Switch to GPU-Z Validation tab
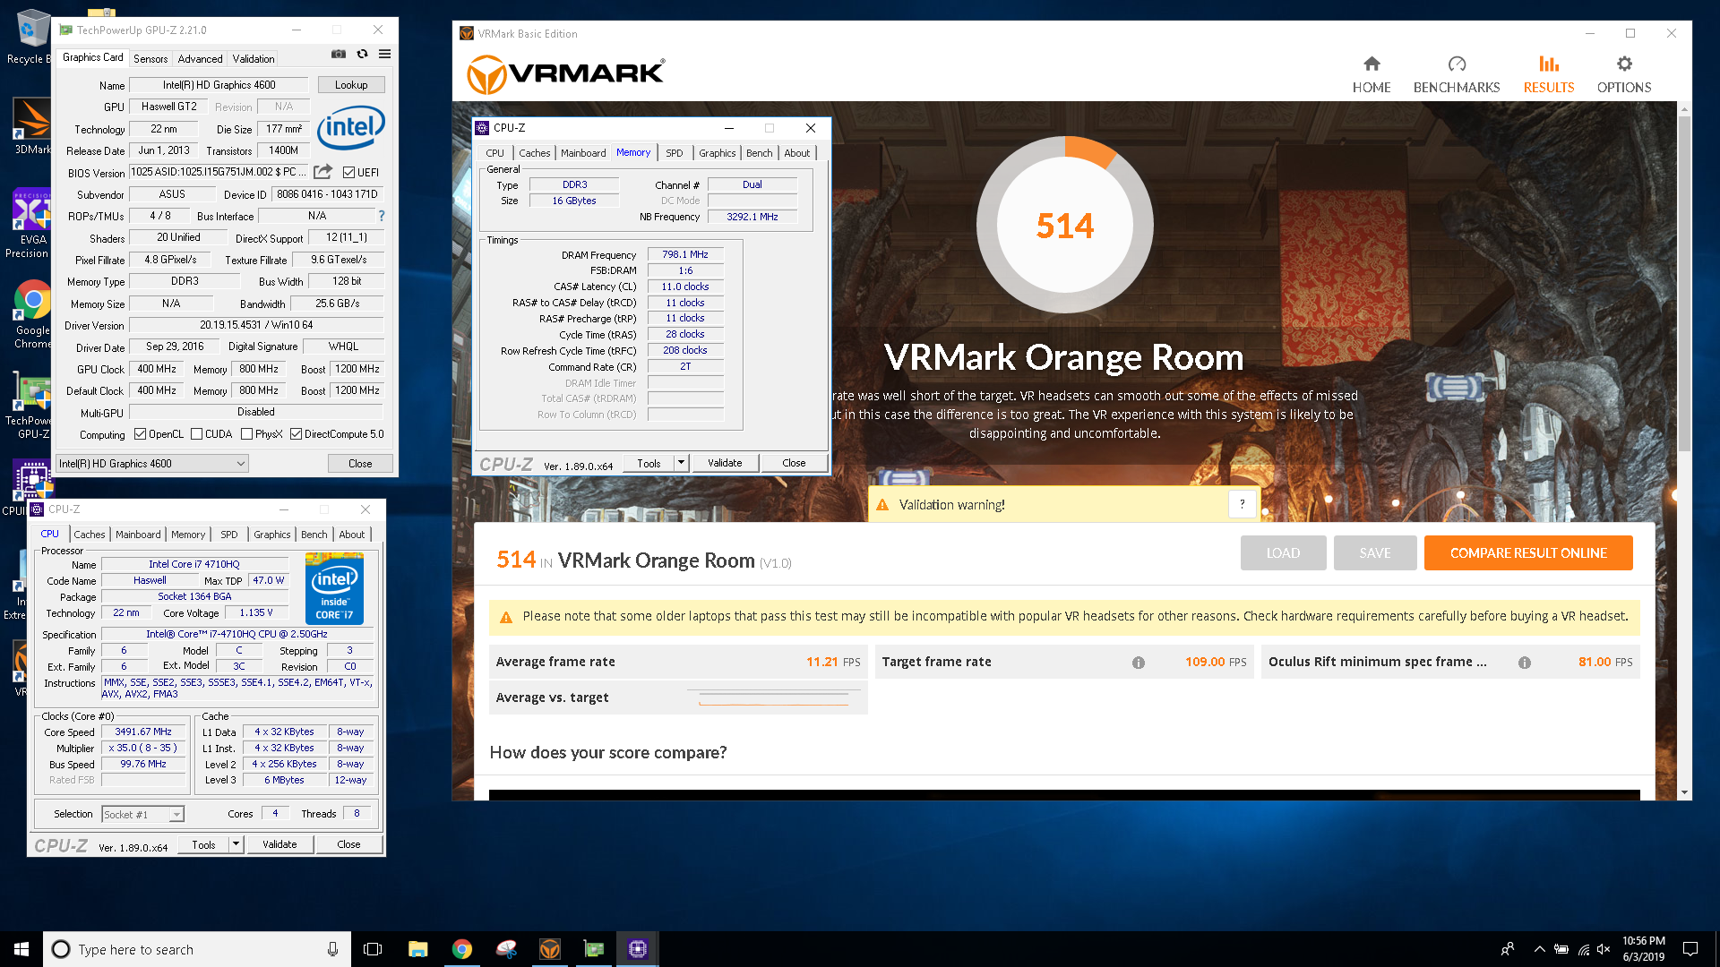Screen dimensions: 1720x967 pyautogui.click(x=254, y=58)
